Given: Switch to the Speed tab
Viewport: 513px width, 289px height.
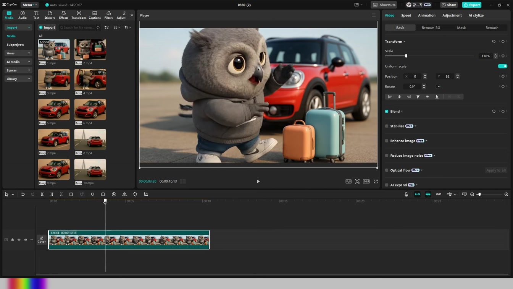Looking at the screenshot, I should point(406,15).
